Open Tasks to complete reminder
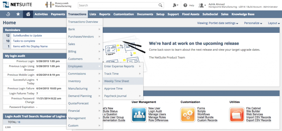 pyautogui.click(x=24, y=41)
